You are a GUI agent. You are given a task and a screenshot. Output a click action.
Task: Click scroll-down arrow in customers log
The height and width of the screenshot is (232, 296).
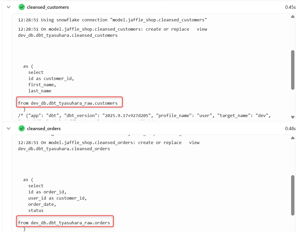(293, 117)
